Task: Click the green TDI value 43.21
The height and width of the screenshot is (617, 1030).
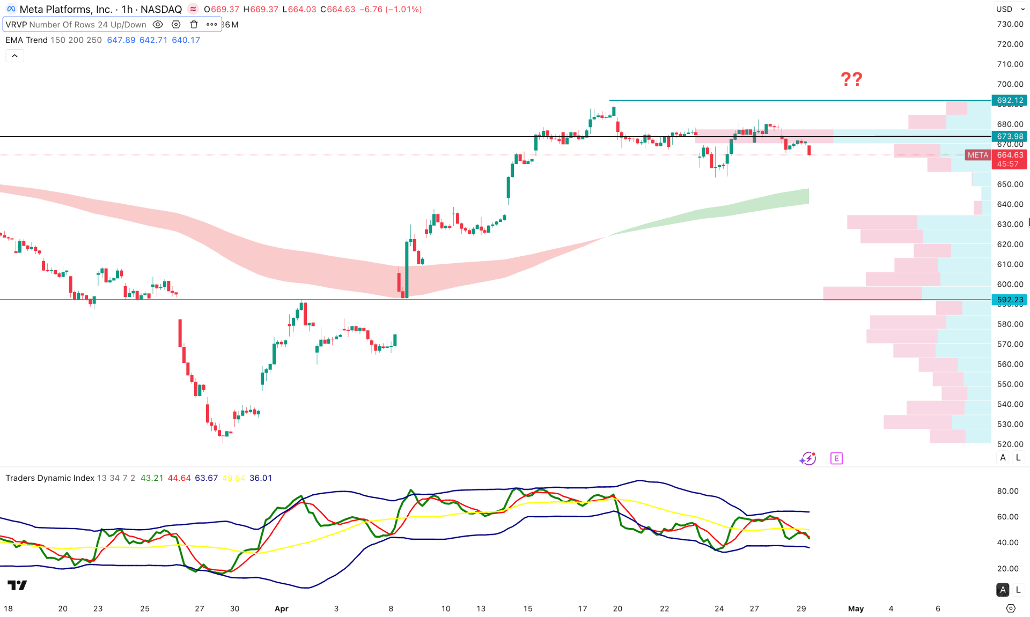Action: pyautogui.click(x=152, y=478)
